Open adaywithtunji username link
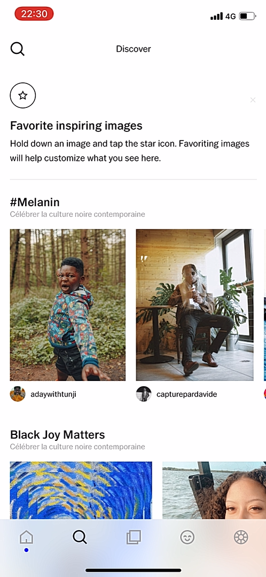Viewport: 266px width, 577px height. point(53,394)
